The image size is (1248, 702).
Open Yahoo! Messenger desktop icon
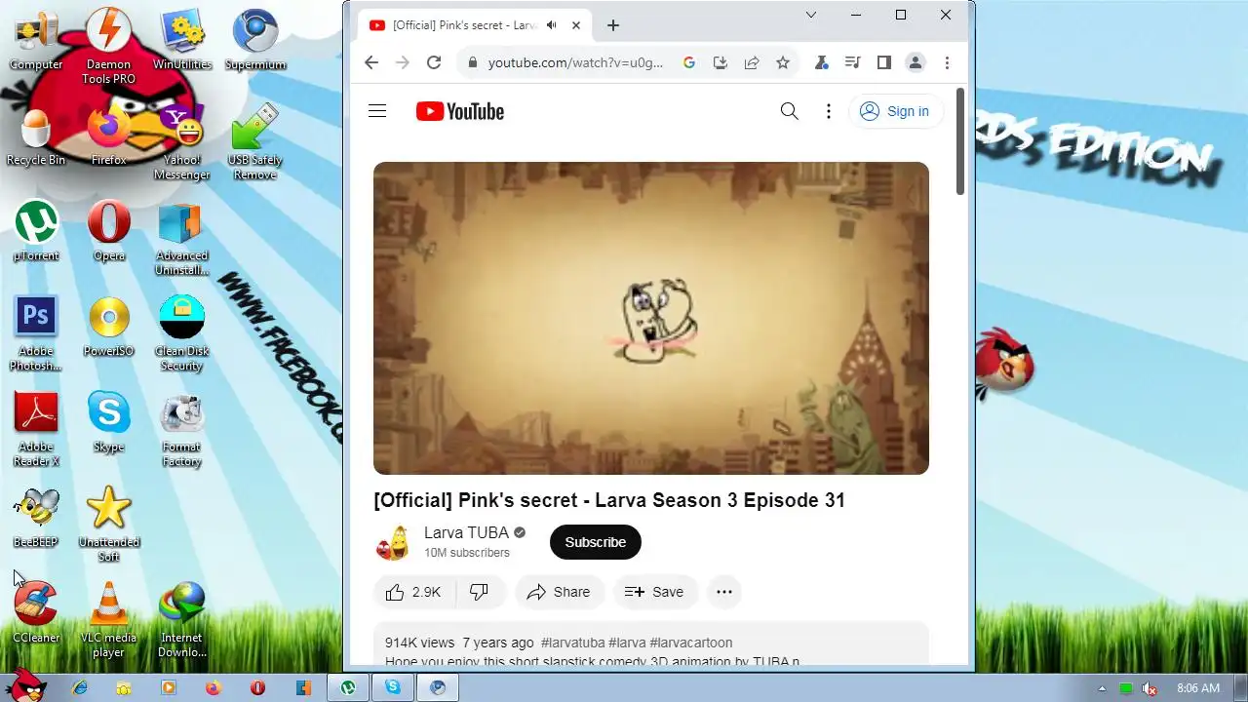coord(181,143)
